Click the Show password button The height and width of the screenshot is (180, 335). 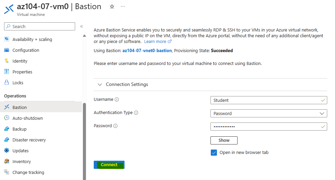point(224,140)
